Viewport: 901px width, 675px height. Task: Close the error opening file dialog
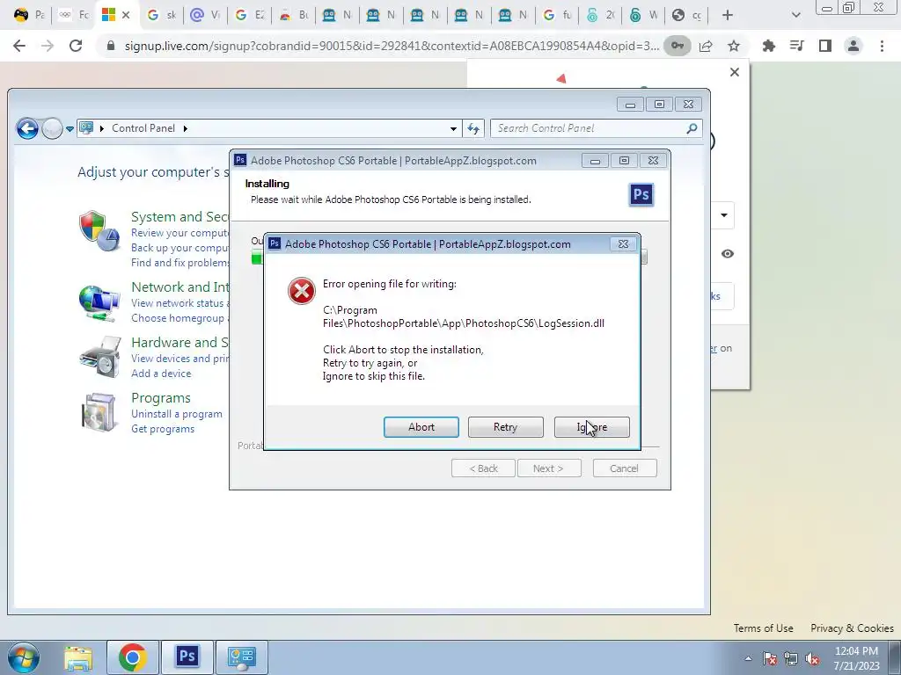624,244
